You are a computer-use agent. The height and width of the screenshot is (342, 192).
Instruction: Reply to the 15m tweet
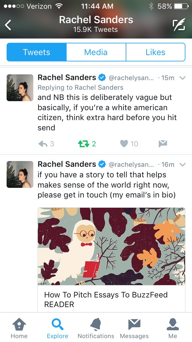pos(43,144)
